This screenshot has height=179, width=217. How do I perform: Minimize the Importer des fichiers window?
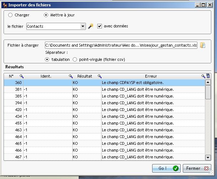[197, 5]
